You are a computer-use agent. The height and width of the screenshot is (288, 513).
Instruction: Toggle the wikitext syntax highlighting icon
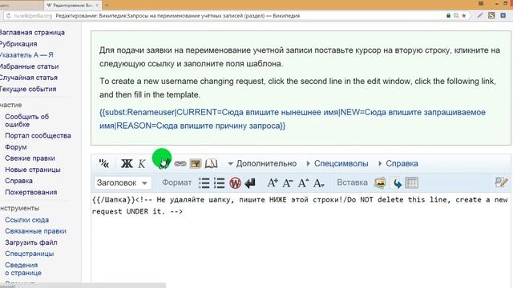point(104,163)
